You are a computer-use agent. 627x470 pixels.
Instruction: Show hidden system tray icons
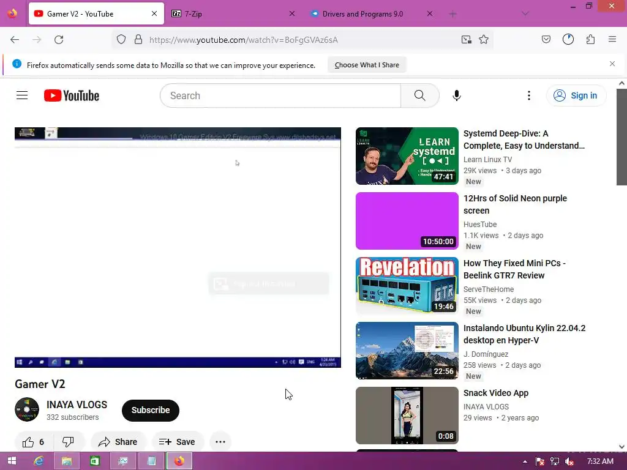point(525,461)
